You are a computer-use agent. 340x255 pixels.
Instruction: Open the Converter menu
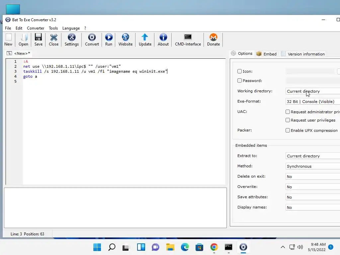tap(36, 28)
